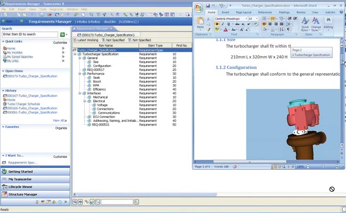Click the green search Go arrow in Teamcenter
Image resolution: width=346 pixels, height=213 pixels.
click(x=62, y=34)
